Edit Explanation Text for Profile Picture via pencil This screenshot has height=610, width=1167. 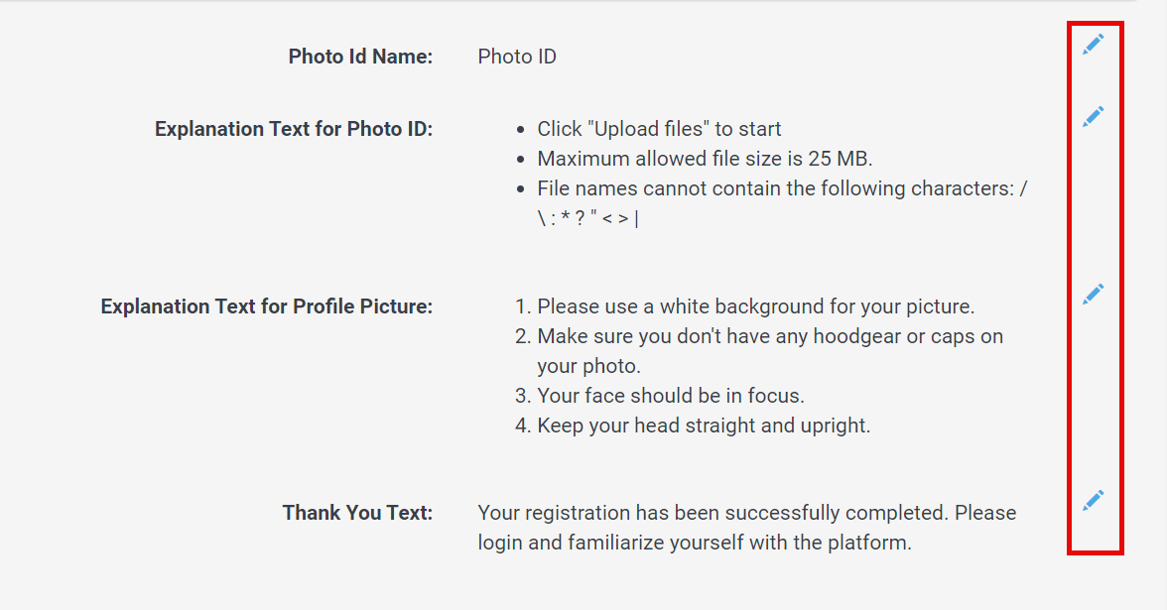coord(1093,294)
